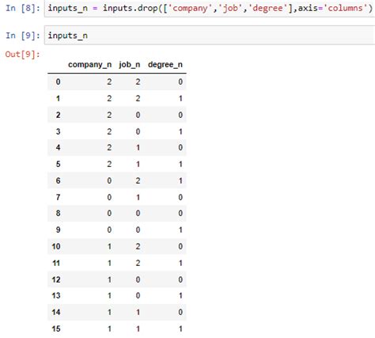Viewport: 375px width, 338px height.
Task: Select row index 1 in the table
Action: click(x=58, y=98)
